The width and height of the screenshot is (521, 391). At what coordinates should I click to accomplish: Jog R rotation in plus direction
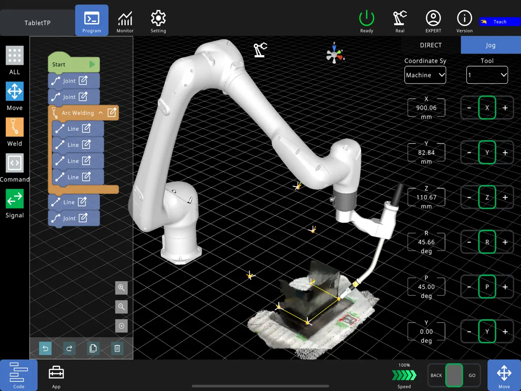[505, 242]
